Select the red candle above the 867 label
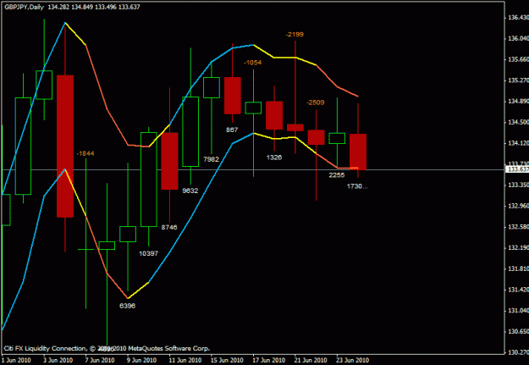 [233, 96]
